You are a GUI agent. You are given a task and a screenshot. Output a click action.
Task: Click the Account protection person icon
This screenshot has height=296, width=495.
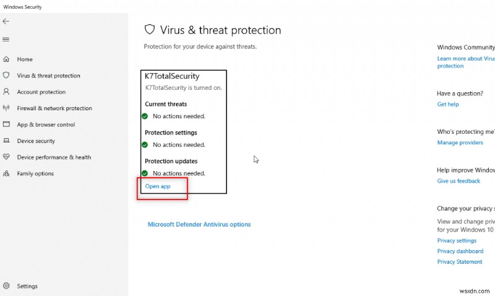[6, 92]
